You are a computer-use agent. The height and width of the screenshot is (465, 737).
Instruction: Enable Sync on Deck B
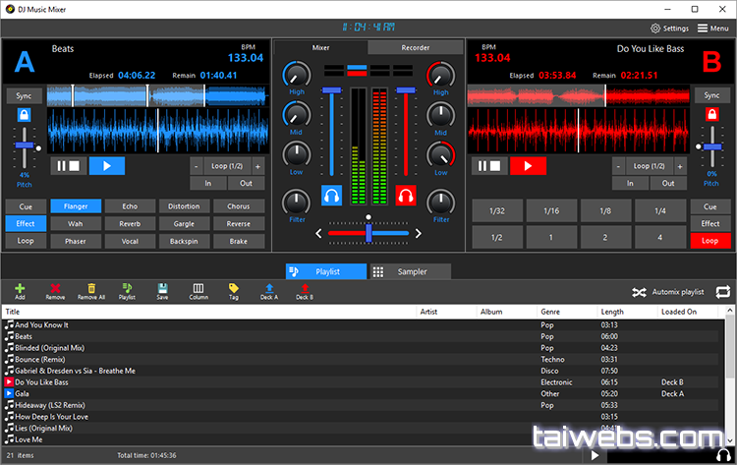(x=709, y=95)
